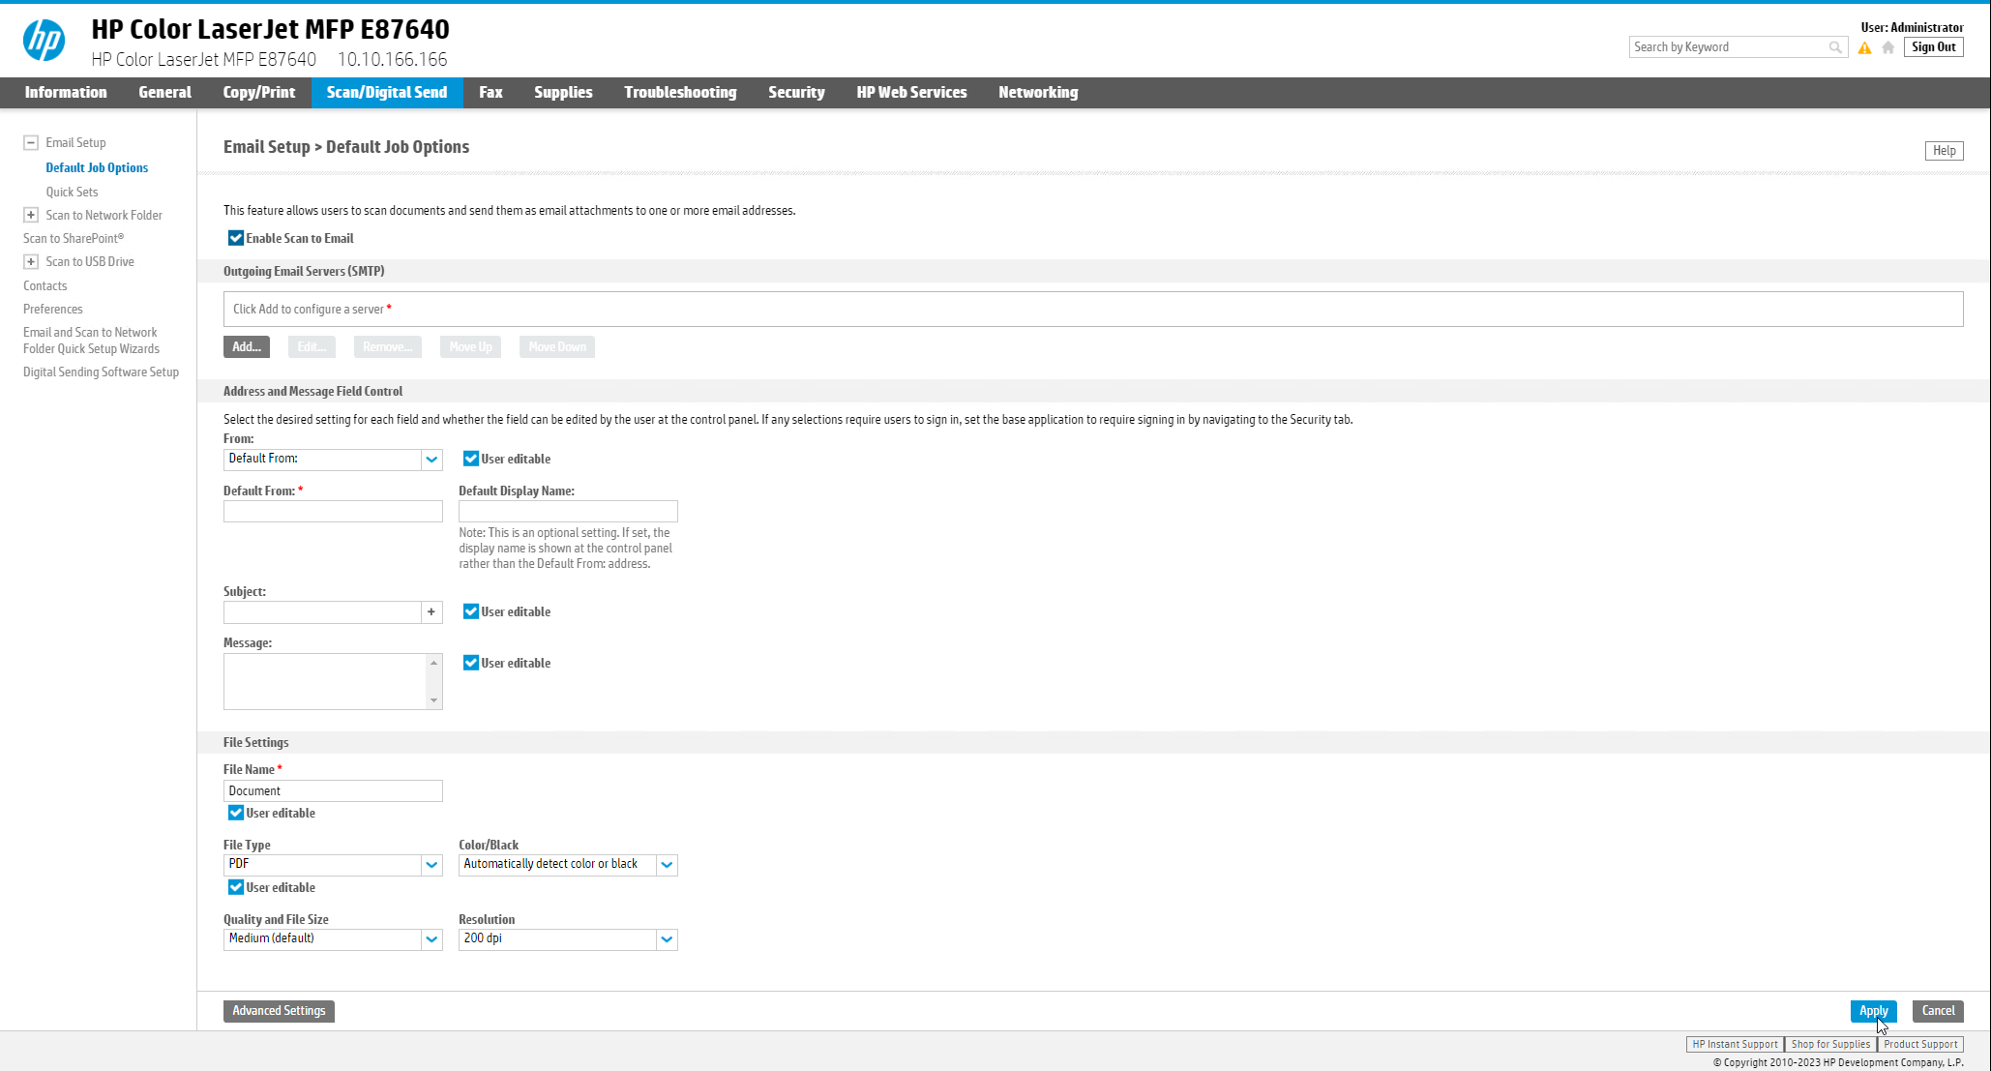
Task: Click the File Name input field
Action: (333, 790)
